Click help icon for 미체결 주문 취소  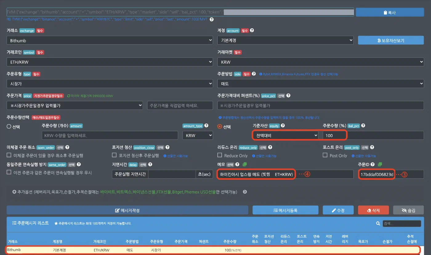(67, 147)
